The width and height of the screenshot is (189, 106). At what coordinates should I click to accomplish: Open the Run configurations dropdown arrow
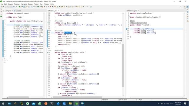pyautogui.click(x=40, y=7)
